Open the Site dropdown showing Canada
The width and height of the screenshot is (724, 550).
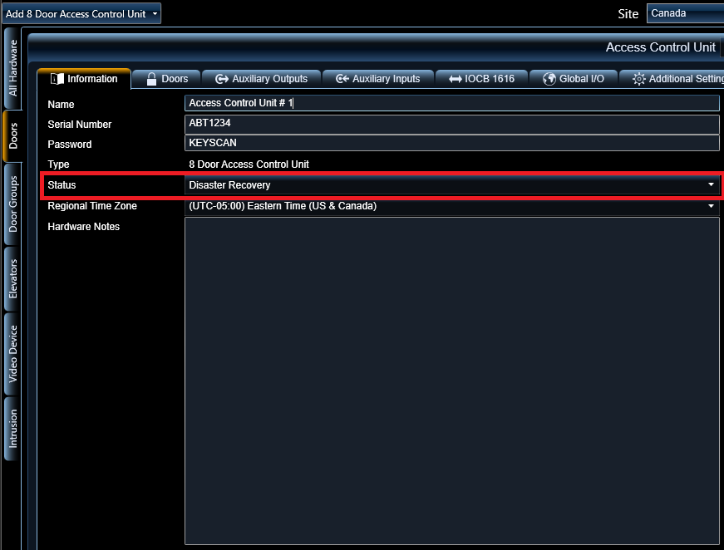click(684, 13)
